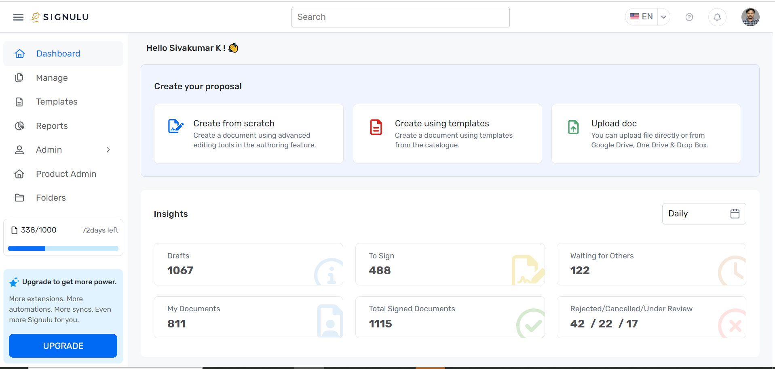Click the calendar icon beside Daily
This screenshot has height=369, width=775.
click(735, 214)
